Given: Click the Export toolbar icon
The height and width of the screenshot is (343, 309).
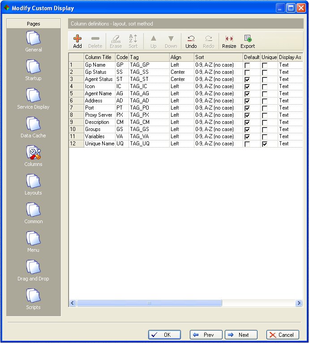Looking at the screenshot, I should [247, 39].
